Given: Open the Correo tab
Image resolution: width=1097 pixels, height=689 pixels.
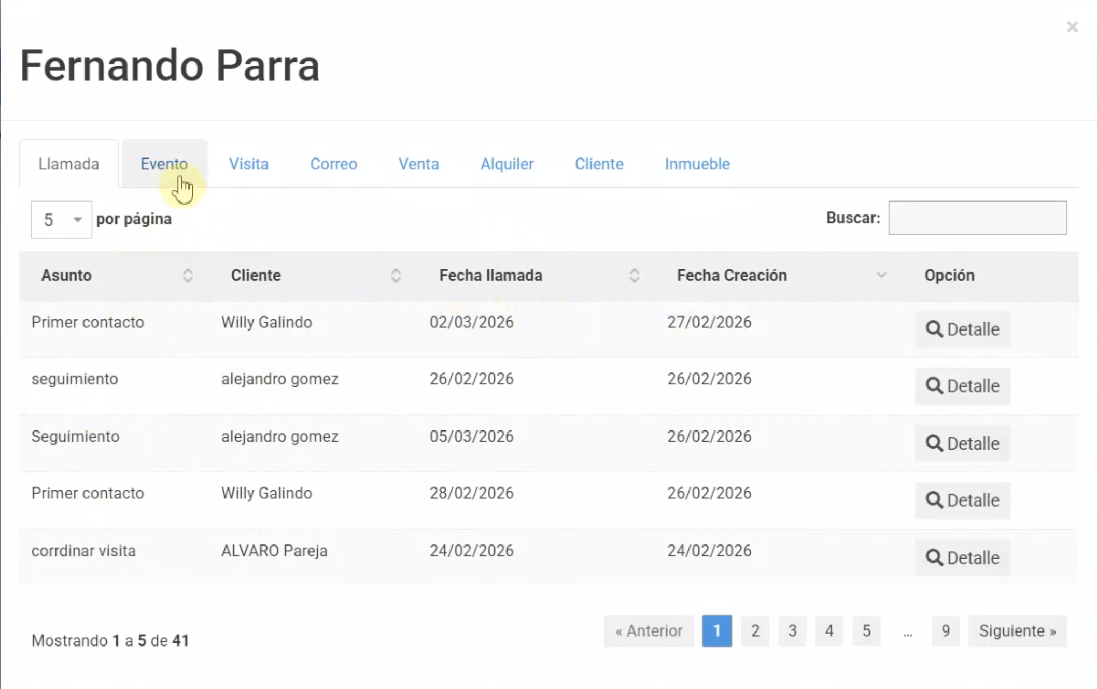Looking at the screenshot, I should tap(333, 164).
